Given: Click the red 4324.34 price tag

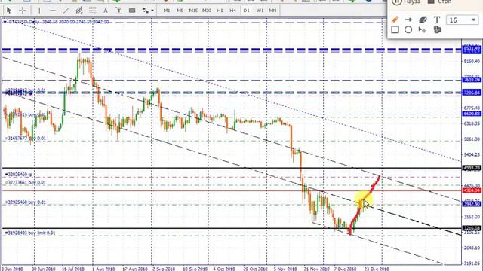Looking at the screenshot, I should [471, 190].
